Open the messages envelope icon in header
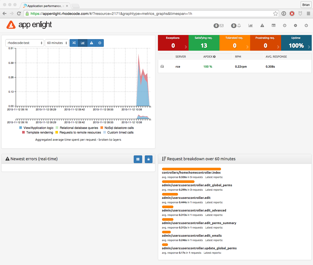 (221, 25)
